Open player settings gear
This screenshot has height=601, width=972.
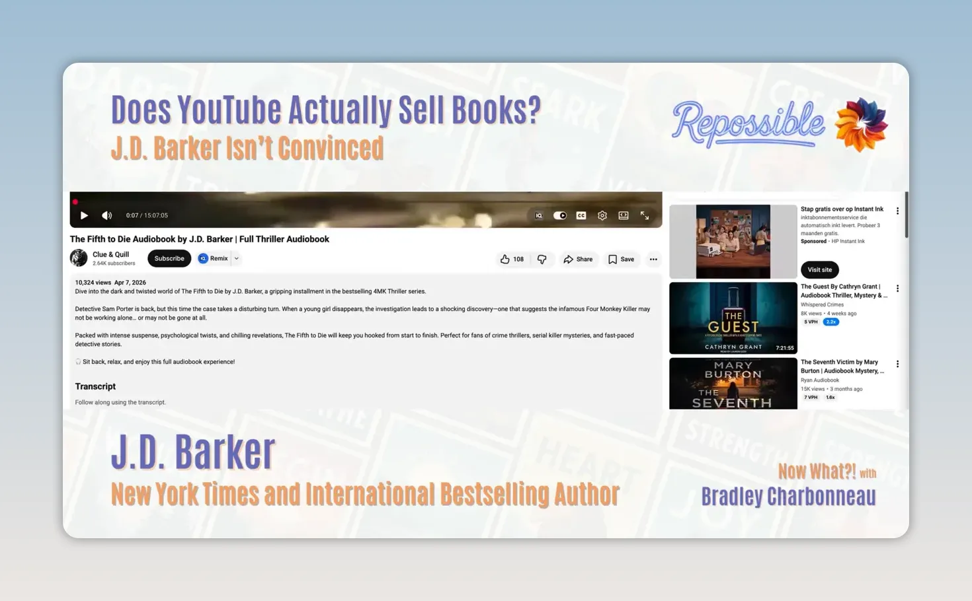(602, 215)
